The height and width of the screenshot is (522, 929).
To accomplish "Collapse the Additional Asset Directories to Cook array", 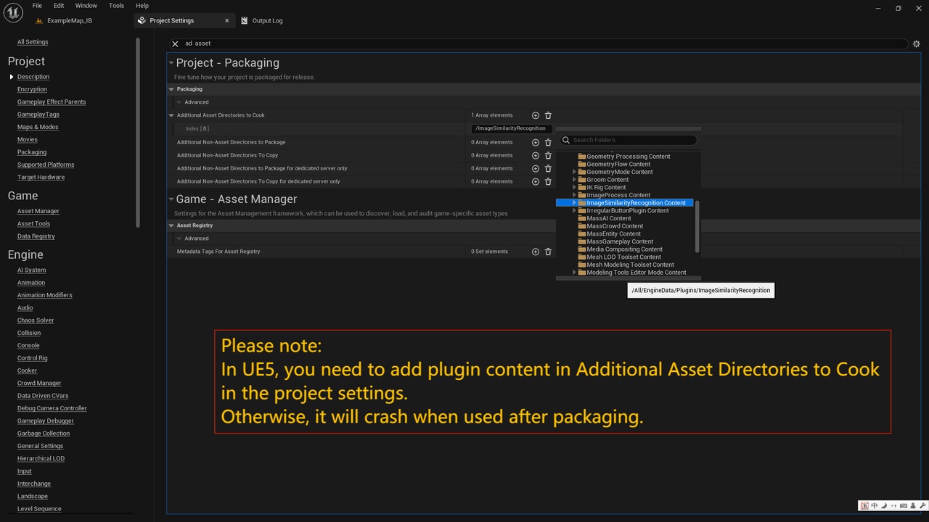I will click(x=172, y=115).
